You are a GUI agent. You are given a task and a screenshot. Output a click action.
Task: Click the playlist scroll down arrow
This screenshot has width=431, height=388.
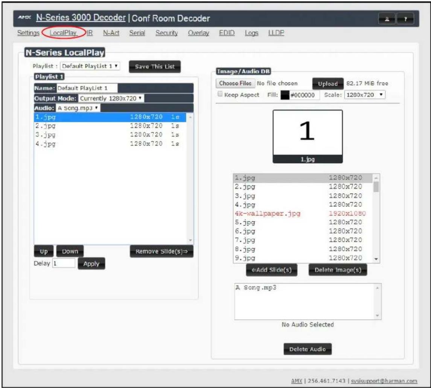tap(190, 240)
